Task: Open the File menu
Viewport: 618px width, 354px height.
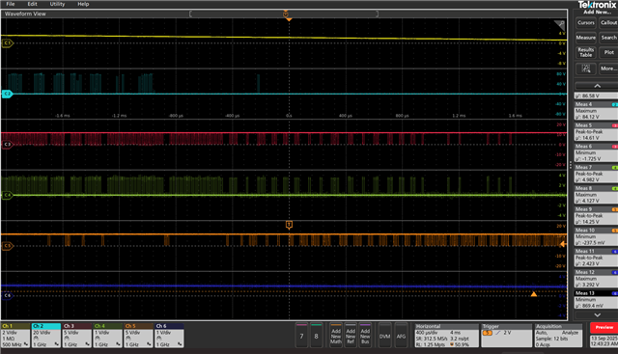Action: (x=11, y=4)
